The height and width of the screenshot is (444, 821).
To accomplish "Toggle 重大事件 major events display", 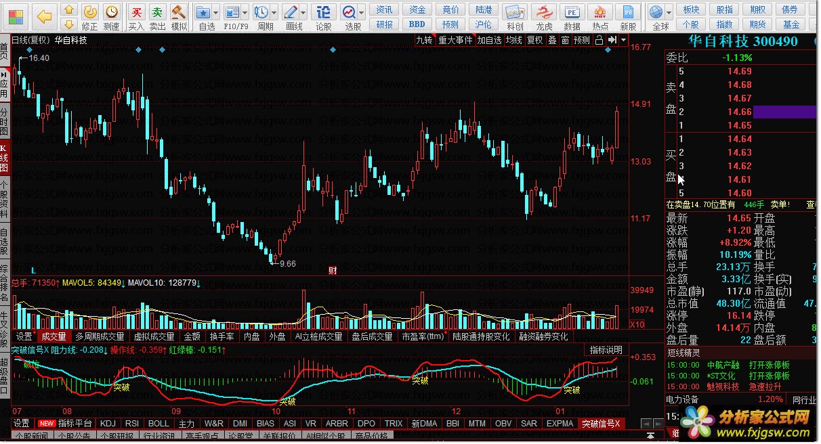I will 455,40.
